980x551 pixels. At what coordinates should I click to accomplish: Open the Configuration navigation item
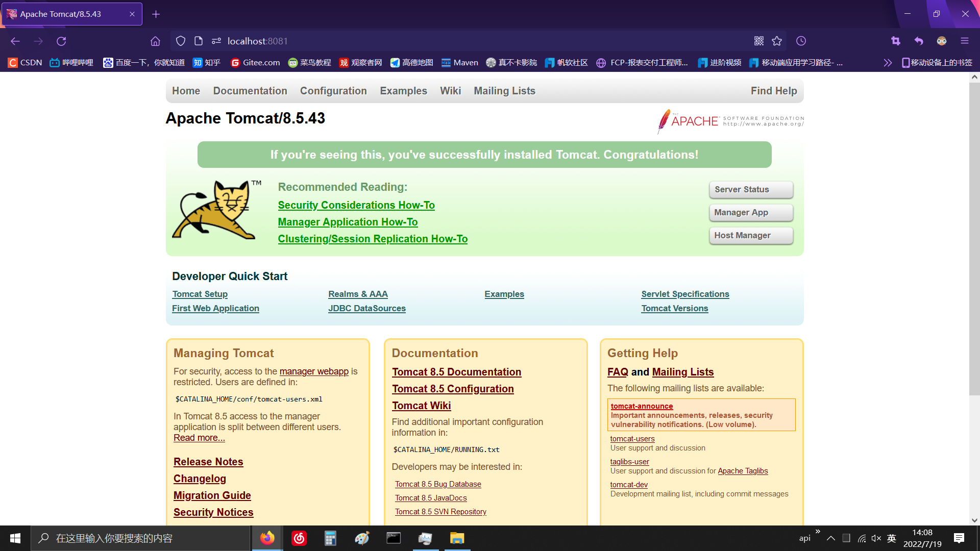tap(333, 91)
